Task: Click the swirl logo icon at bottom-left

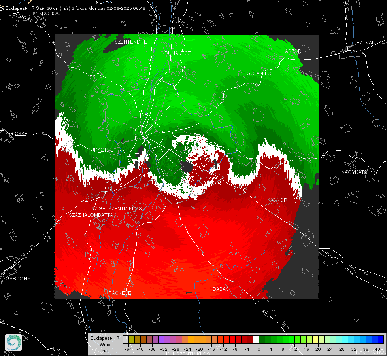Action: tap(13, 343)
